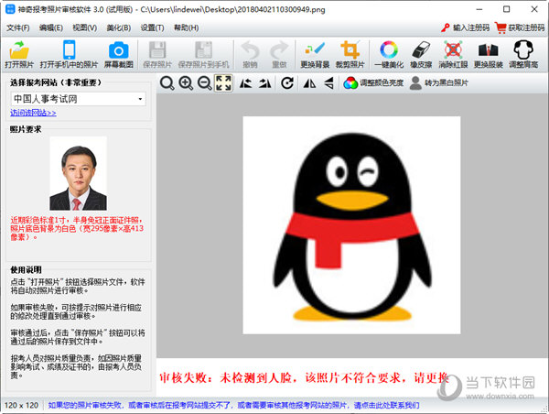Screen dimensions: 549x414
Task: Open the 设置(T) menu
Action: 152,27
